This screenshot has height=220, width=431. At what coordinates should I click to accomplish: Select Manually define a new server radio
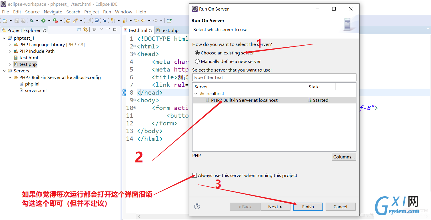click(x=197, y=61)
